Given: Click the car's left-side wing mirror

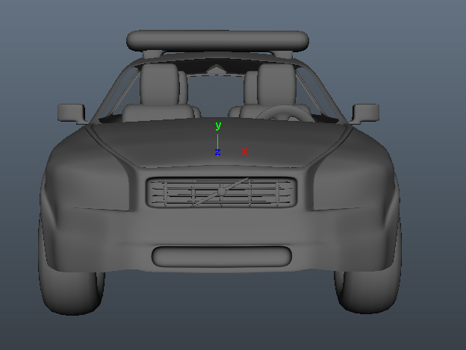Looking at the screenshot, I should (x=72, y=112).
